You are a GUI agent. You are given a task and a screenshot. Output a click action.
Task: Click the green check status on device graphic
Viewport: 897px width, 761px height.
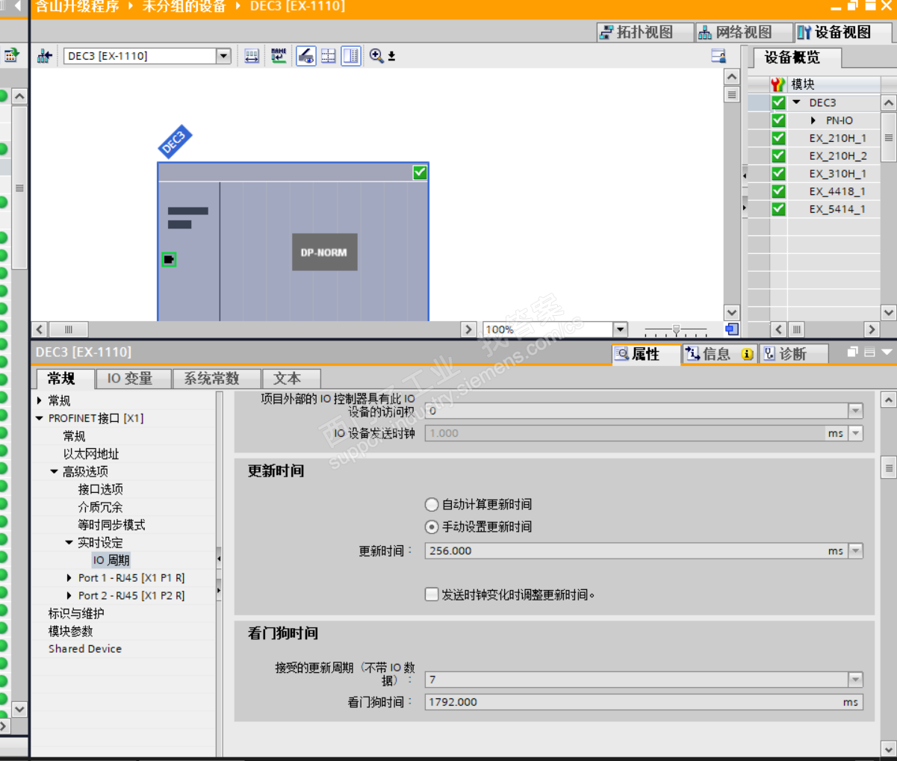[x=420, y=173]
